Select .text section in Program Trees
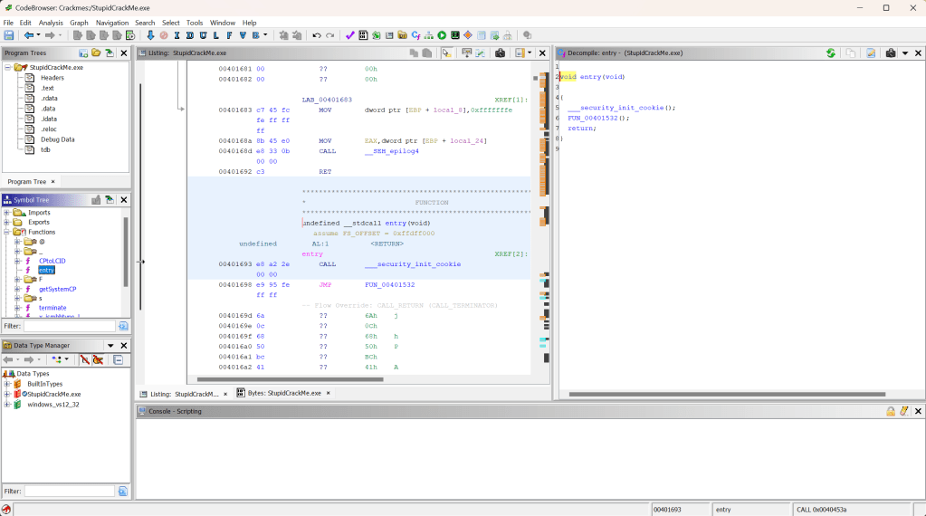The width and height of the screenshot is (926, 516). pos(47,88)
